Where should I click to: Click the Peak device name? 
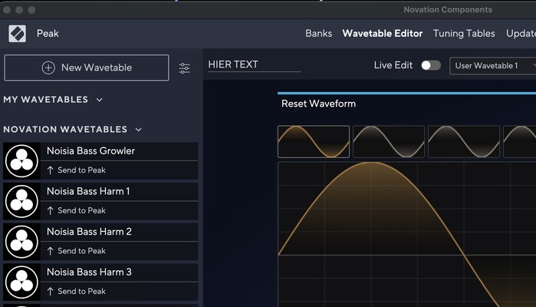(48, 34)
